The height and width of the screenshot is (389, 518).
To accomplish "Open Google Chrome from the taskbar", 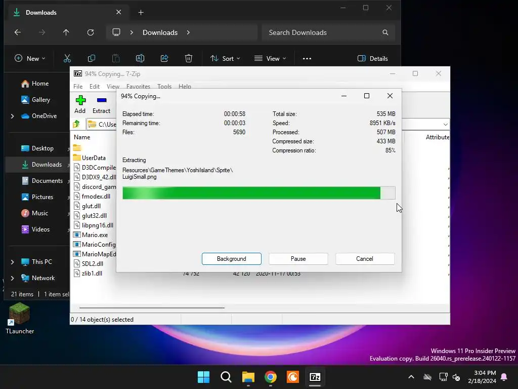I will point(271,377).
